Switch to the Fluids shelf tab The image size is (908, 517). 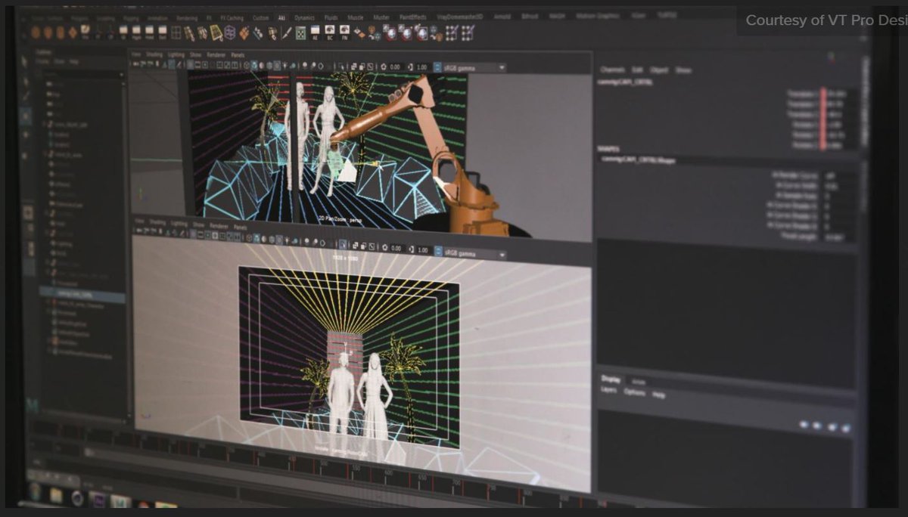(331, 17)
